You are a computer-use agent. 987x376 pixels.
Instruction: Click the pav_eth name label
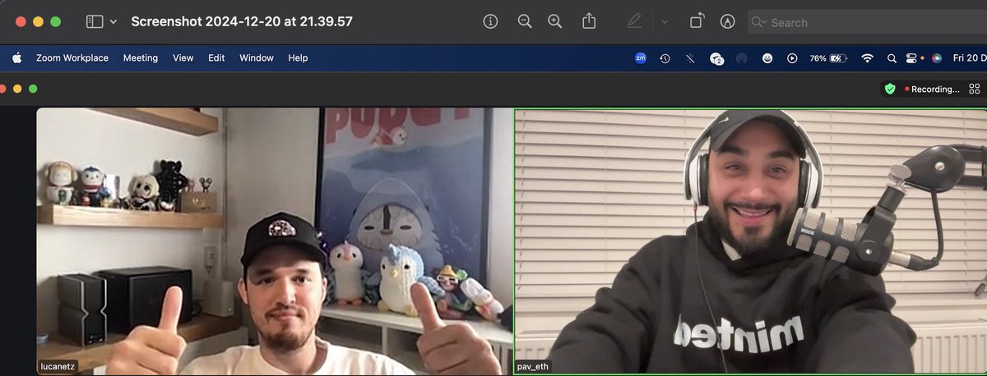[x=535, y=366]
